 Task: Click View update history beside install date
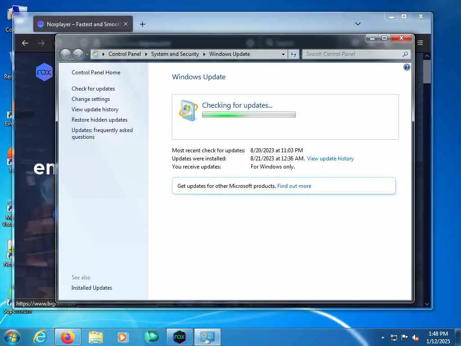tap(330, 159)
